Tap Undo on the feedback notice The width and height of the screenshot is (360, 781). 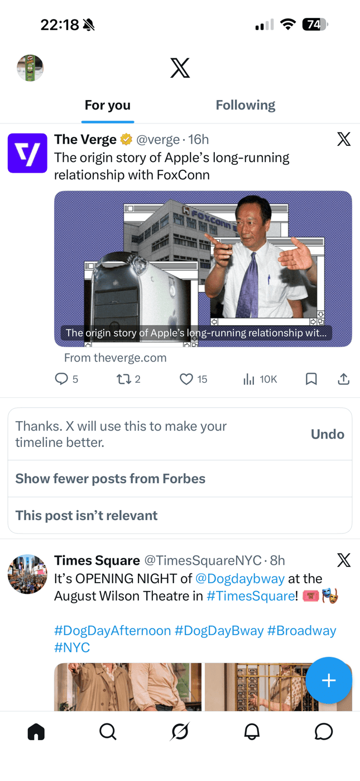pyautogui.click(x=328, y=434)
